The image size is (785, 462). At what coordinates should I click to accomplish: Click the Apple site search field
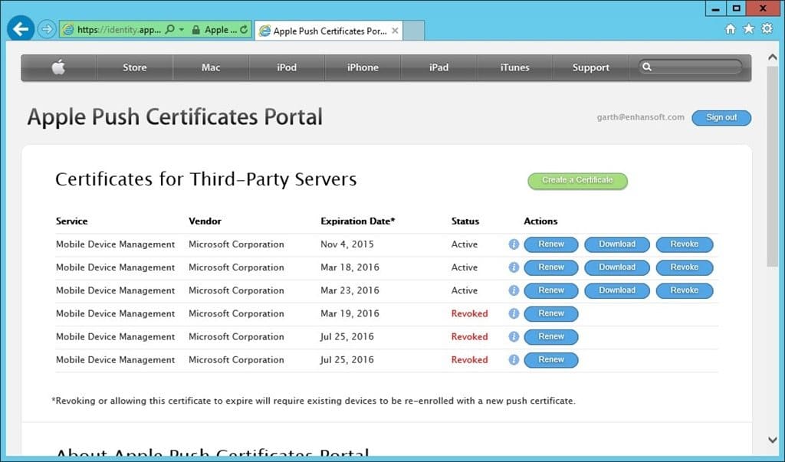point(690,67)
